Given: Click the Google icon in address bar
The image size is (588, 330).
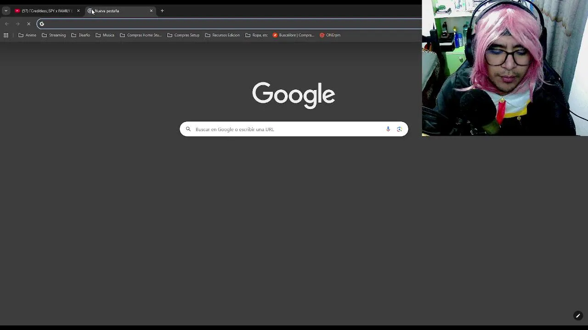Looking at the screenshot, I should (42, 24).
